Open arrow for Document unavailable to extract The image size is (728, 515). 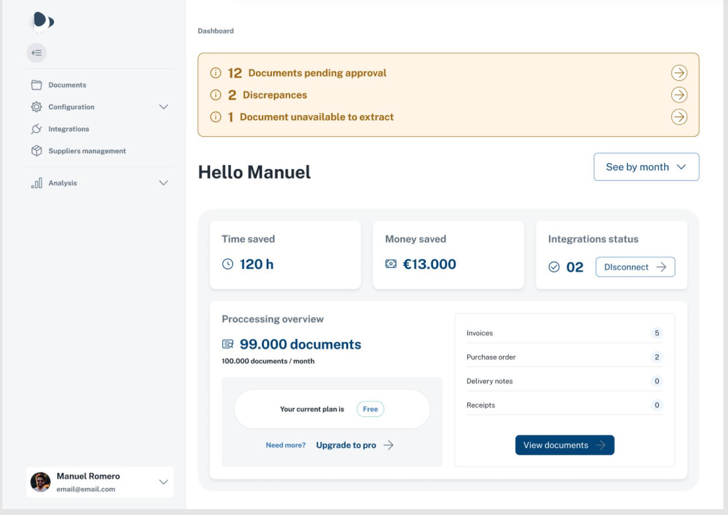678,117
